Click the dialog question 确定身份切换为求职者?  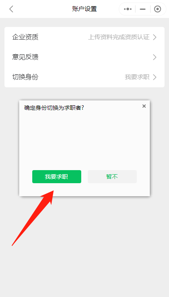click(x=54, y=108)
